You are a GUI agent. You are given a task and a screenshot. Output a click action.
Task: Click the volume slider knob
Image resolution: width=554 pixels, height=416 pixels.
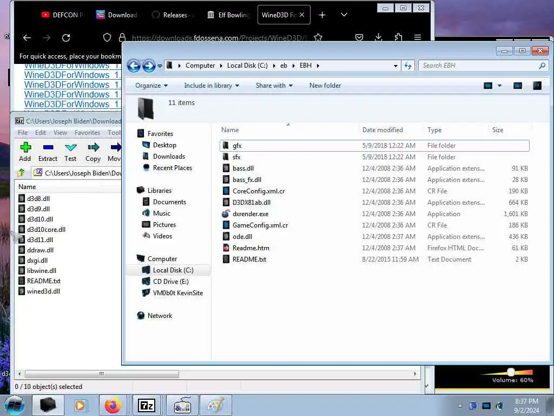511,372
